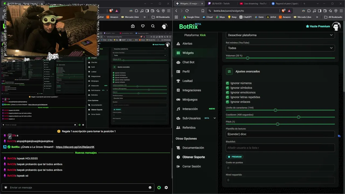This screenshot has height=194, width=345.
Task: Click the Brave Shields icon in BotRix window
Action: [x=283, y=11]
